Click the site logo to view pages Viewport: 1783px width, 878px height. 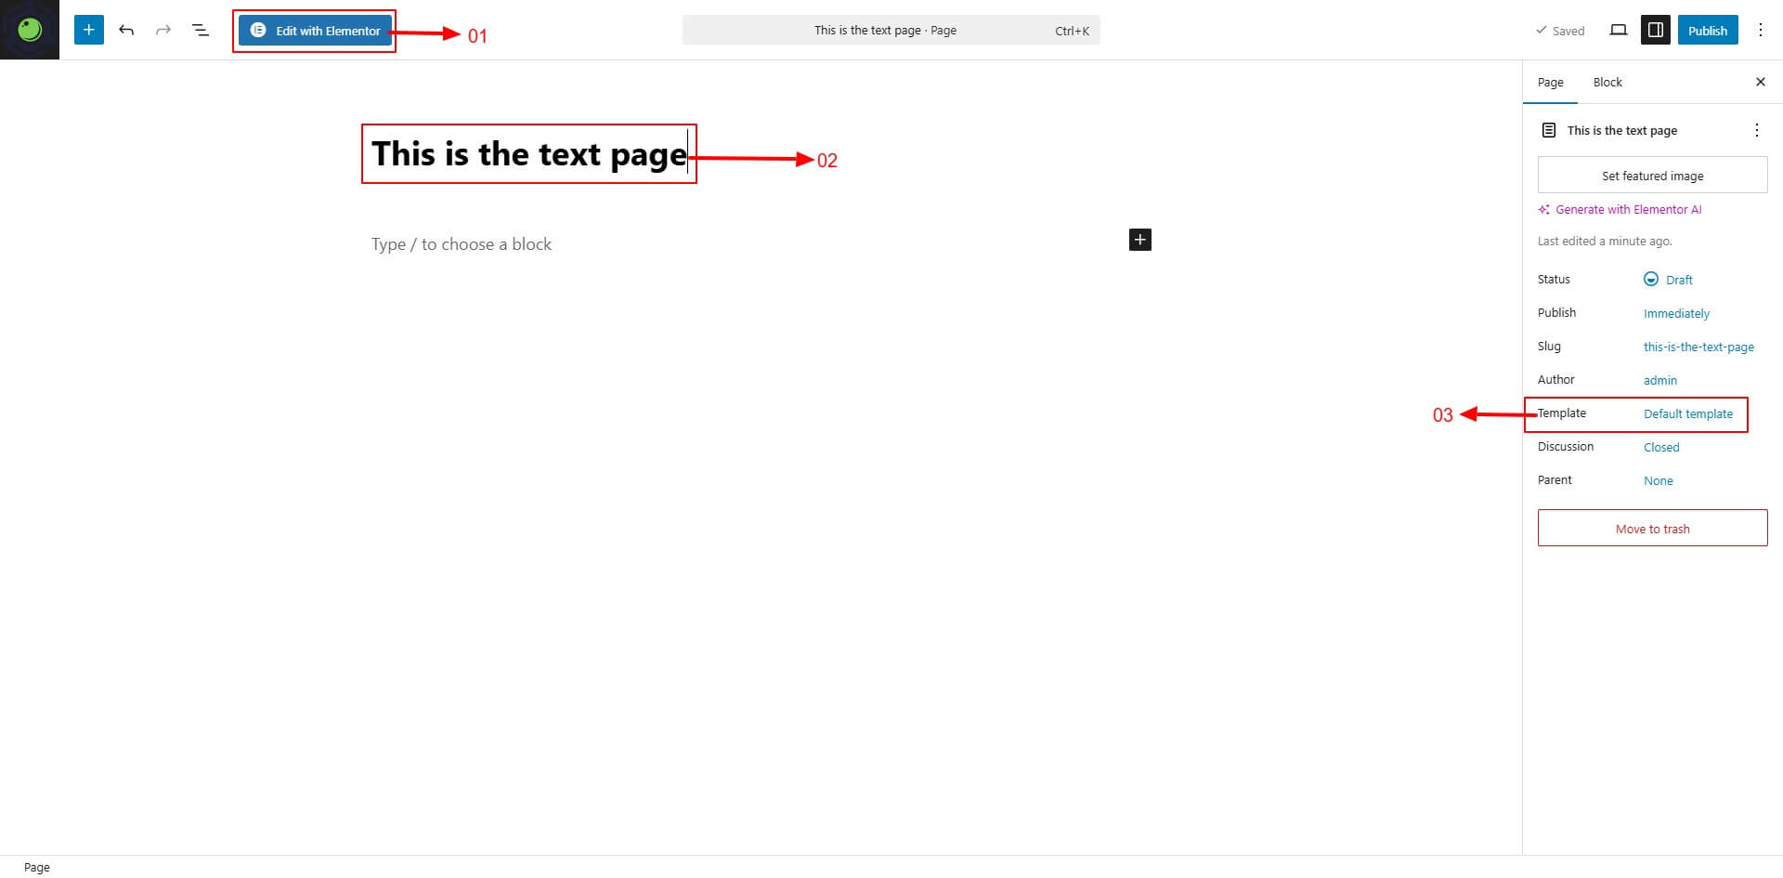pos(30,30)
